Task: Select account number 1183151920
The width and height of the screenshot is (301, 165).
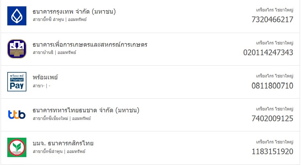Action: 272,151
